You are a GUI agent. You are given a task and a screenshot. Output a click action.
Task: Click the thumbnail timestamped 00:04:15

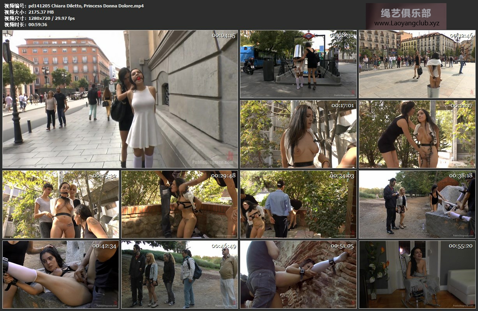(x=120, y=99)
